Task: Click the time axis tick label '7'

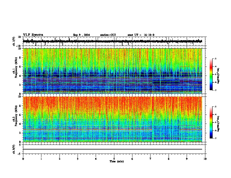Action: 150,159
